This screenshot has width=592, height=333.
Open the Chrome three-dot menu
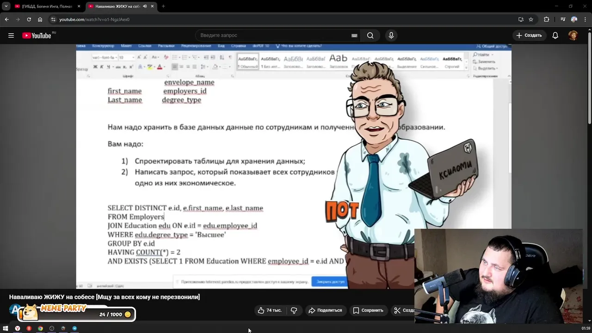pyautogui.click(x=586, y=19)
